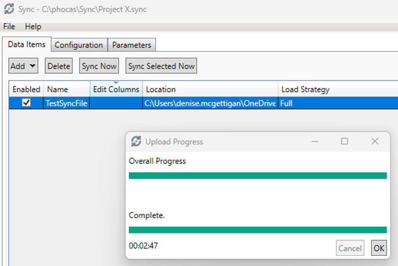The height and width of the screenshot is (266, 398).
Task: Click the sort arrow above Edit Columns
Action: click(x=116, y=83)
